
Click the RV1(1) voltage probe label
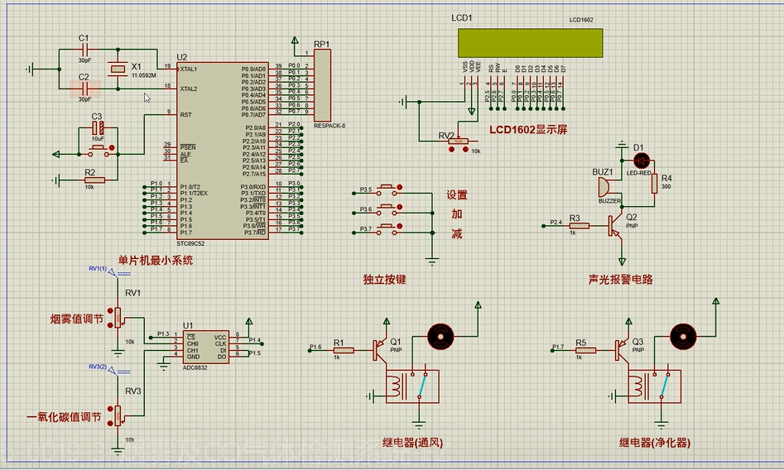pyautogui.click(x=98, y=269)
